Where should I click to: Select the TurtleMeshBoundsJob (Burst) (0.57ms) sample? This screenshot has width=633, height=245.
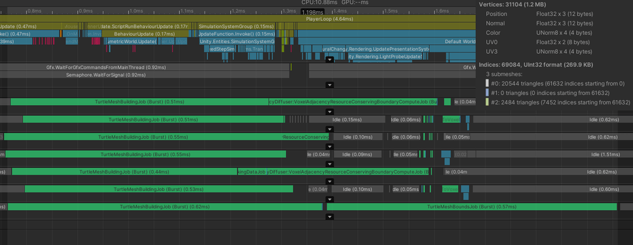(472, 206)
